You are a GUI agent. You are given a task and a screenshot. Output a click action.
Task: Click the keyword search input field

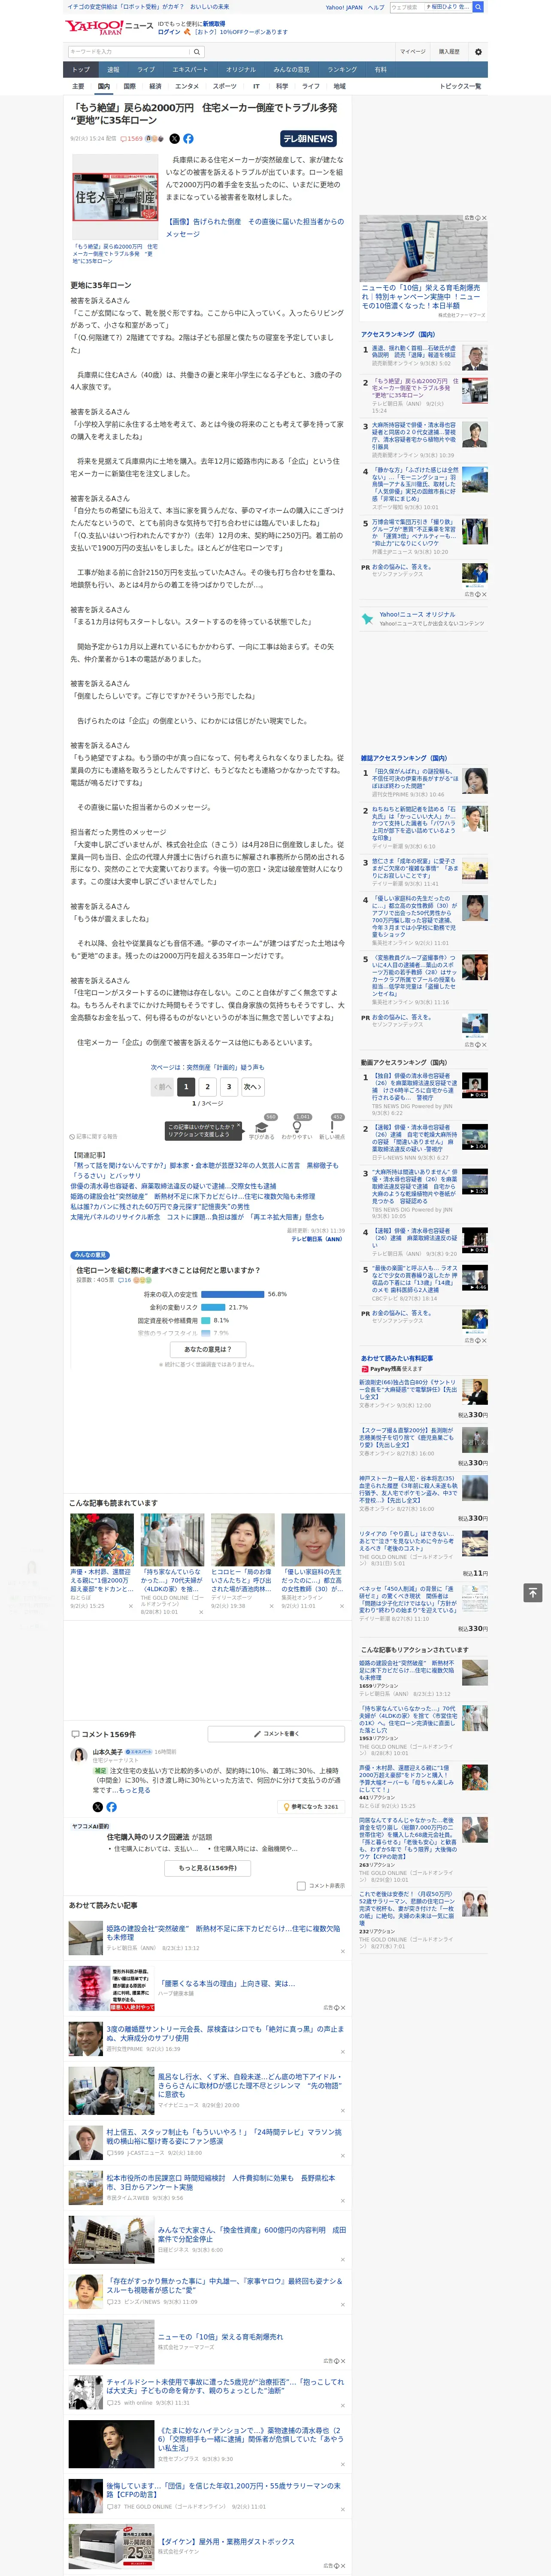(x=129, y=52)
